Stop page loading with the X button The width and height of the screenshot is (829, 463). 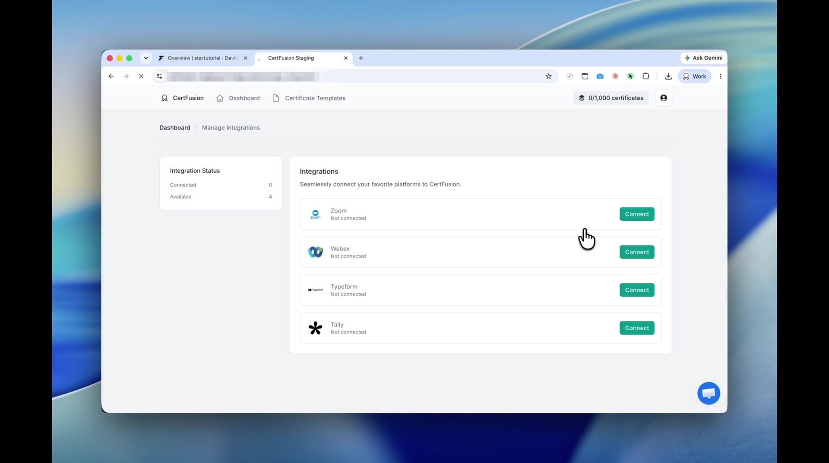pyautogui.click(x=141, y=76)
